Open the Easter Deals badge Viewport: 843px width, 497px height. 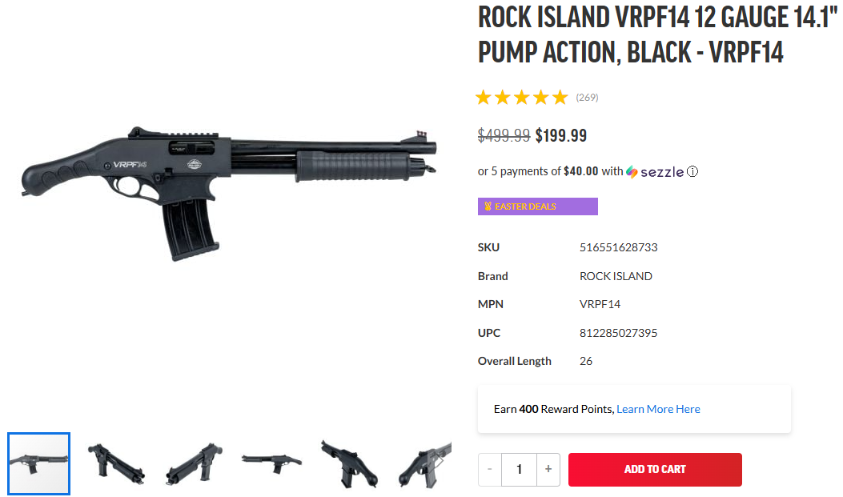pos(537,206)
